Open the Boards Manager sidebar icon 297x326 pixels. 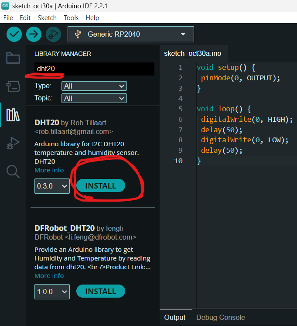tap(13, 86)
